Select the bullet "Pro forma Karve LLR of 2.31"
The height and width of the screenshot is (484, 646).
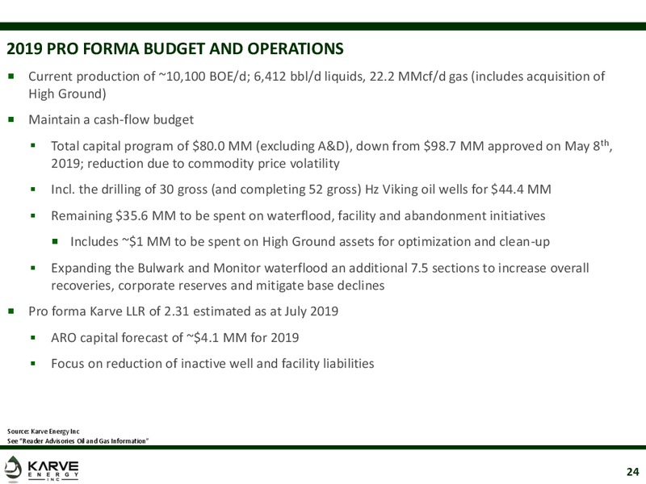[x=183, y=311]
